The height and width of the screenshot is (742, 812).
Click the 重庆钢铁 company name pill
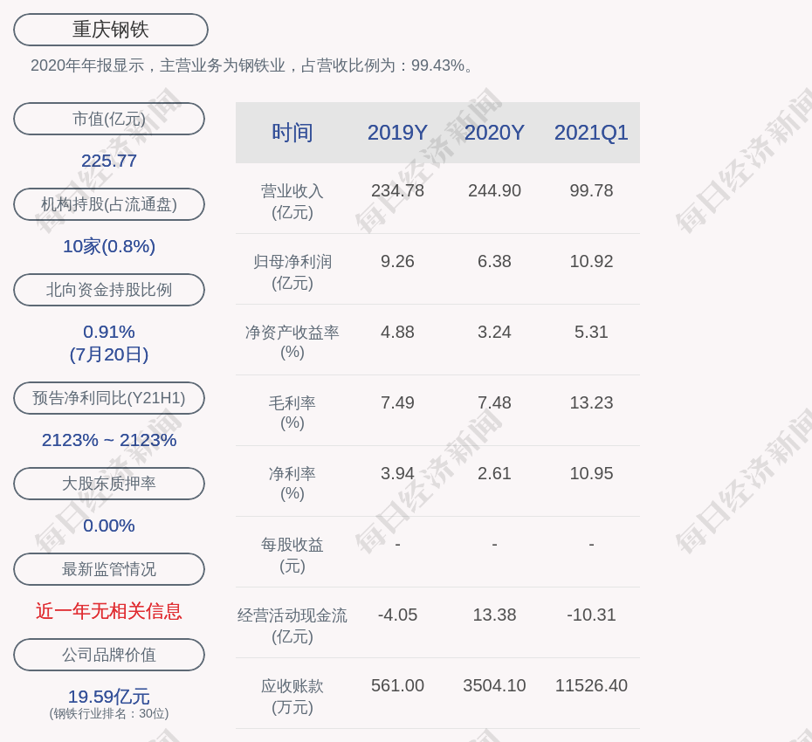tap(110, 30)
